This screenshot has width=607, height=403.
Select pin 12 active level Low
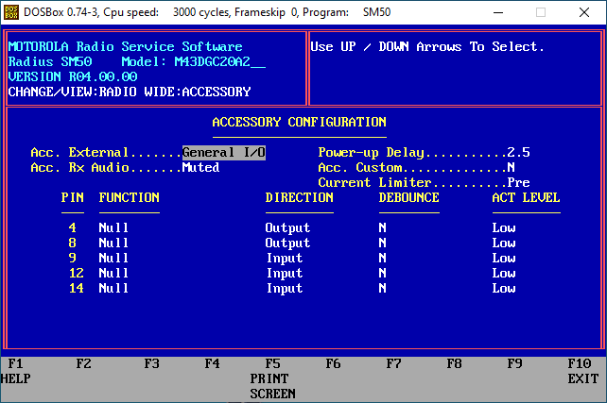pos(504,273)
